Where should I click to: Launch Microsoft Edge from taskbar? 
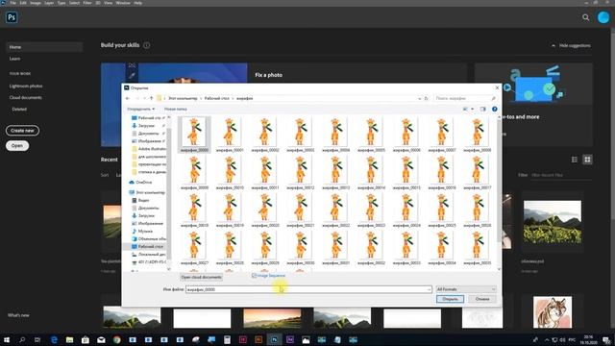[54, 339]
